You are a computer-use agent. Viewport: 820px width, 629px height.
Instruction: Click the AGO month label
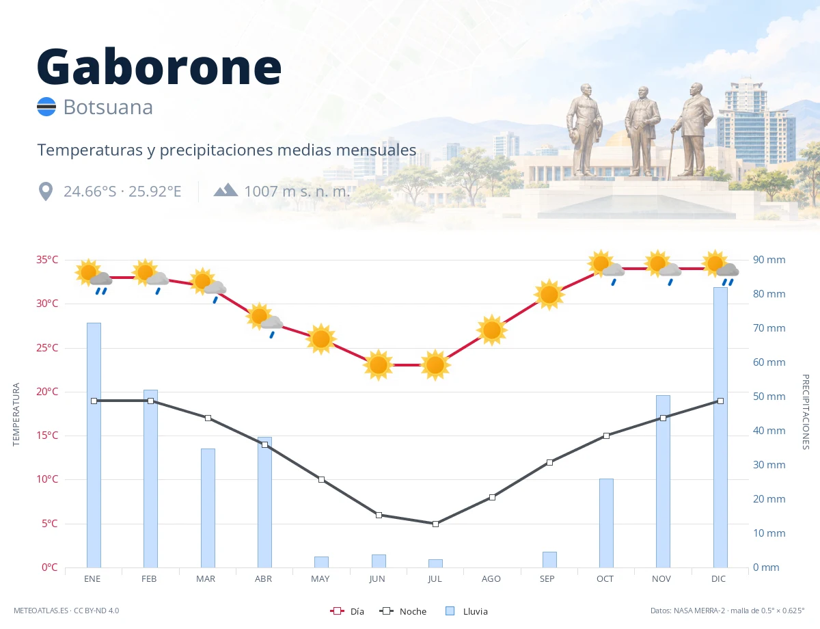tap(491, 579)
